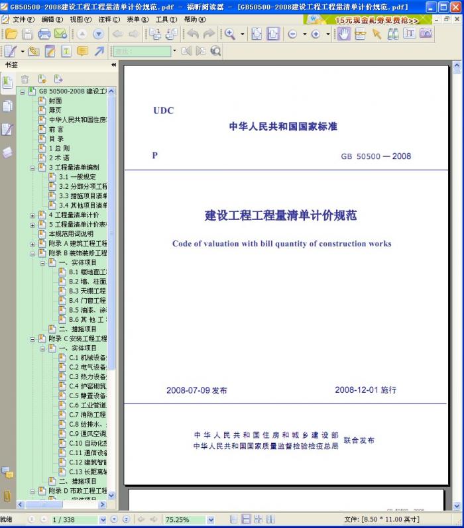Select the Hand tool

click(343, 34)
